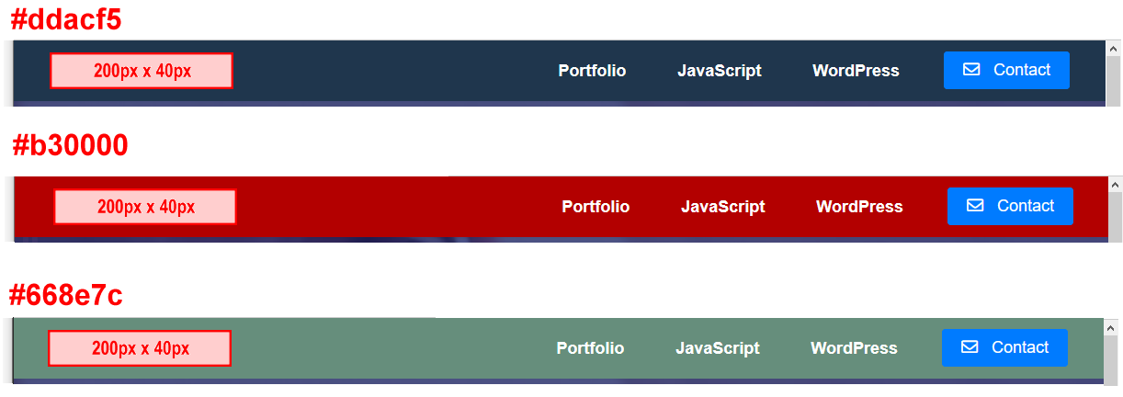Select JavaScript in the red navbar
Image resolution: width=1123 pixels, height=397 pixels.
coord(723,207)
